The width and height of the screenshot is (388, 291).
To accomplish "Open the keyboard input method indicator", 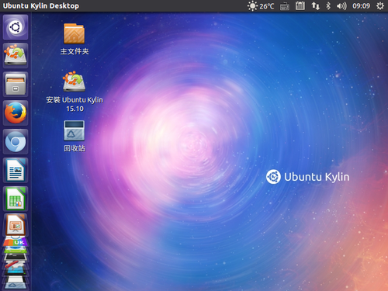I will (x=285, y=6).
